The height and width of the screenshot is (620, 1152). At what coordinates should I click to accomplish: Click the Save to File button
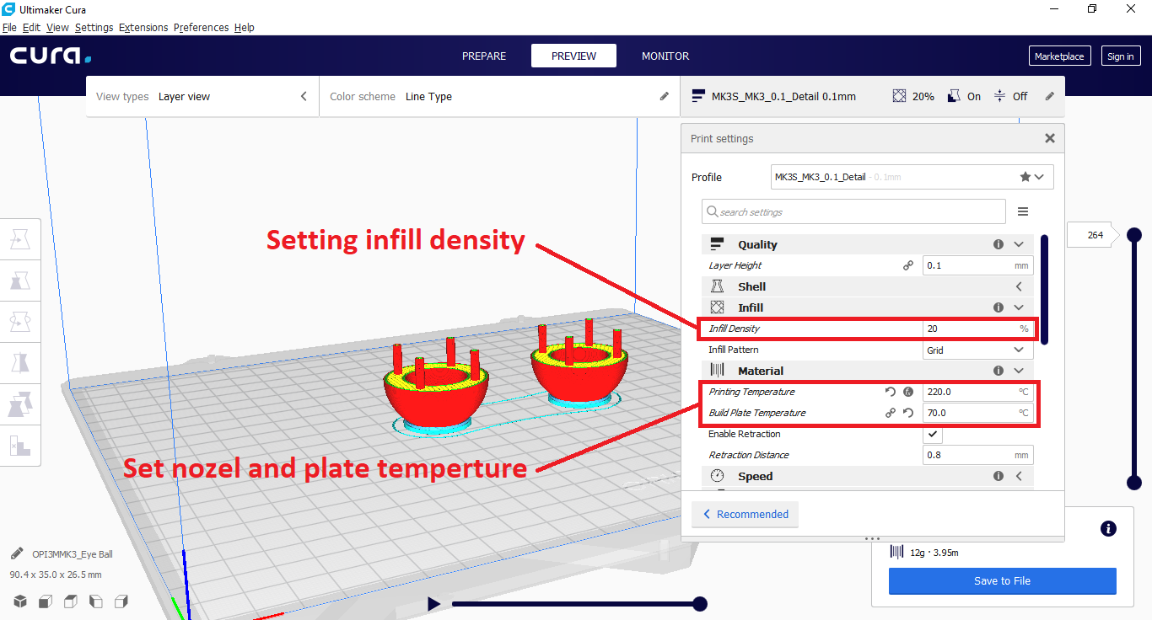(1003, 580)
